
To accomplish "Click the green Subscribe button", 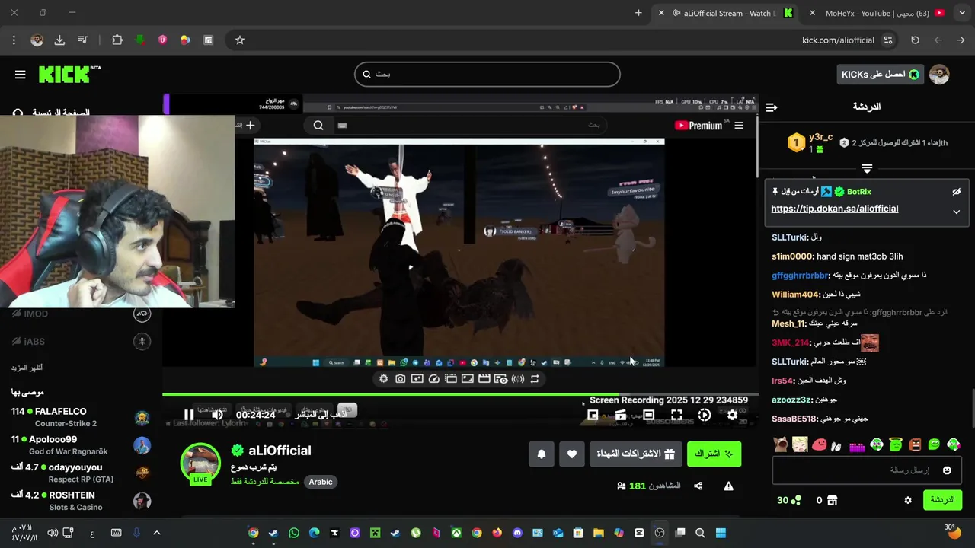I will tap(714, 454).
